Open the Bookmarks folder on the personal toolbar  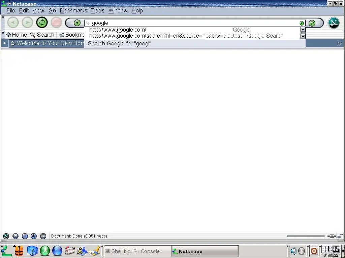tap(72, 35)
